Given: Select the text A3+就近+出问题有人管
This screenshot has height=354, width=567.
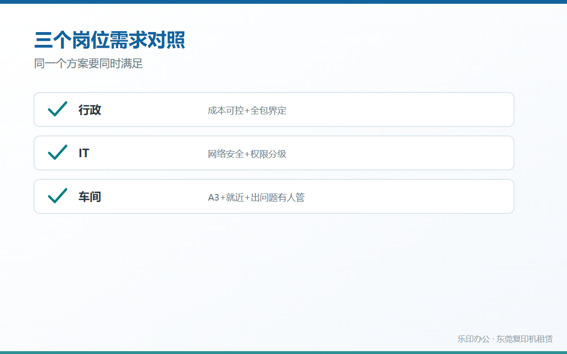Looking at the screenshot, I should [256, 197].
